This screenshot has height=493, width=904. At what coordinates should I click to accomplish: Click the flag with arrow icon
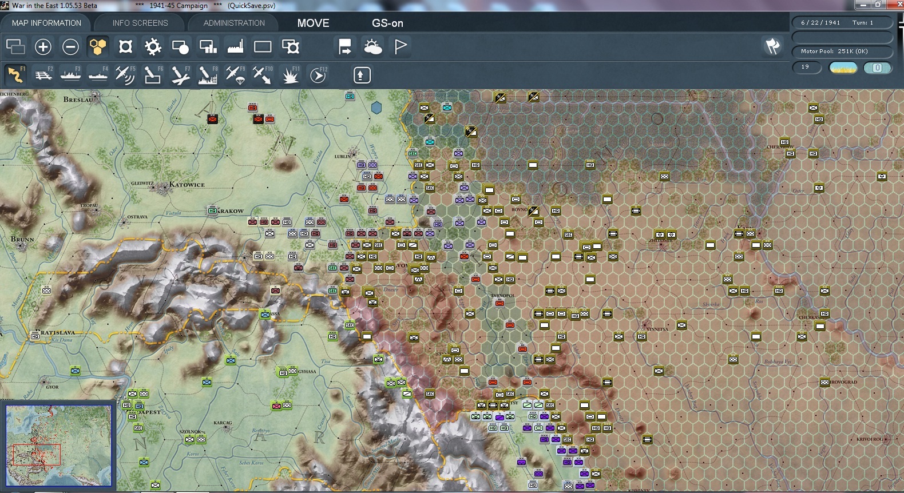click(345, 46)
